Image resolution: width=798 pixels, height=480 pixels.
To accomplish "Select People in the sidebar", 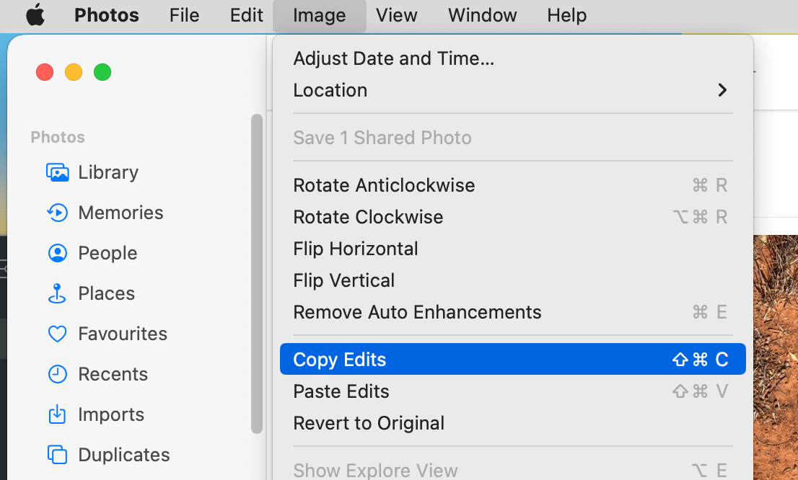I will click(108, 253).
